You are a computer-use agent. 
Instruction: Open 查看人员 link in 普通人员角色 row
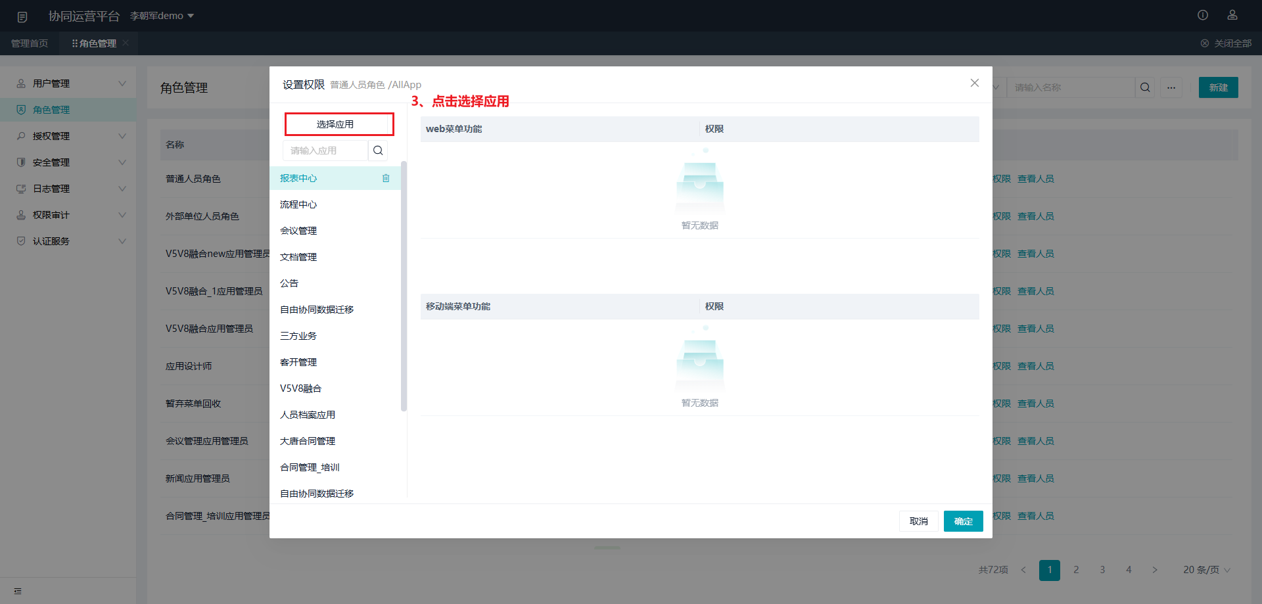(1036, 179)
